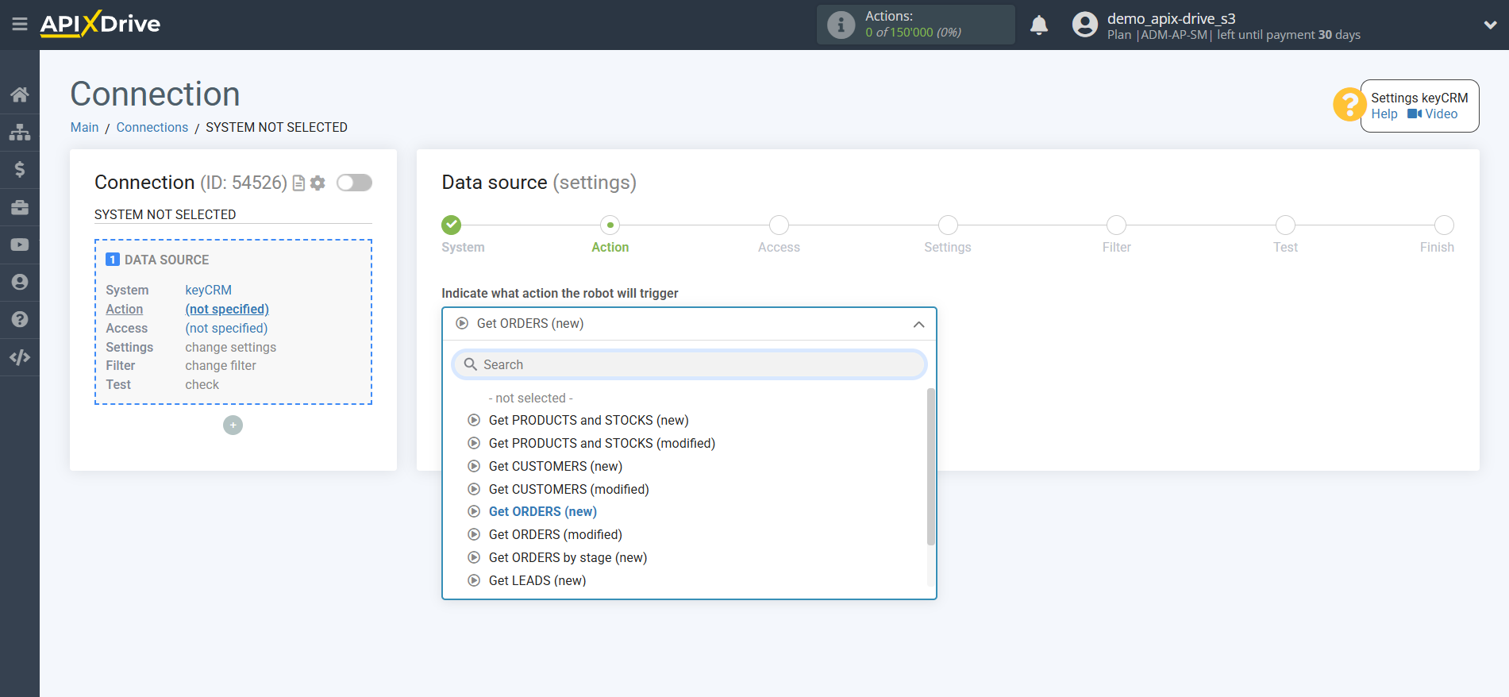
Task: Click change filter text
Action: 221,366
